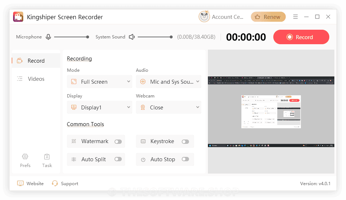
Task: Close the Kingshiper window
Action: click(x=328, y=17)
